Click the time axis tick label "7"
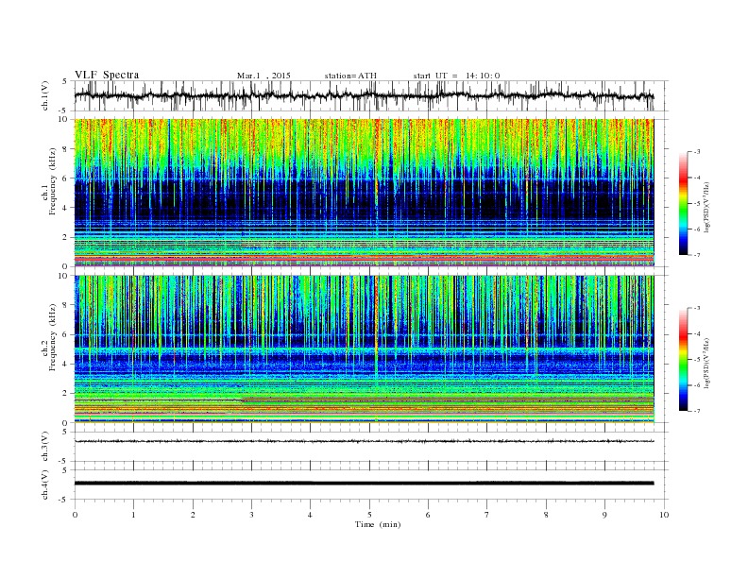The width and height of the screenshot is (748, 578). [487, 515]
